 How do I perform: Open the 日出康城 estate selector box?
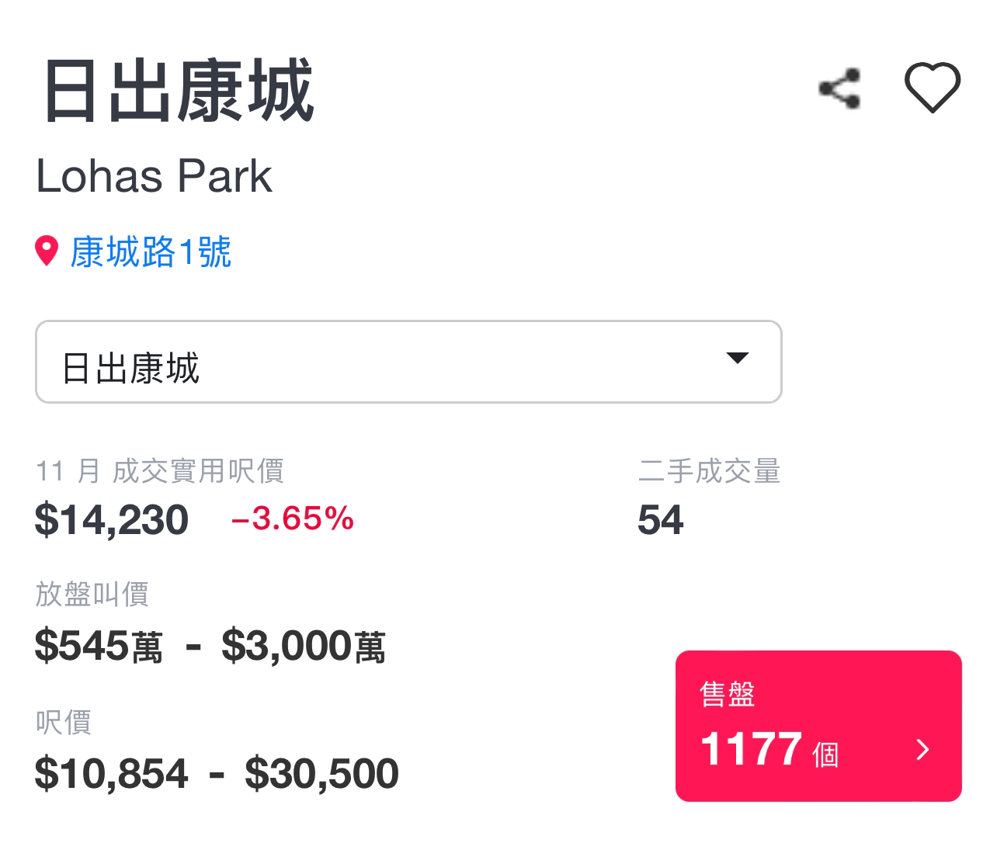tap(408, 362)
